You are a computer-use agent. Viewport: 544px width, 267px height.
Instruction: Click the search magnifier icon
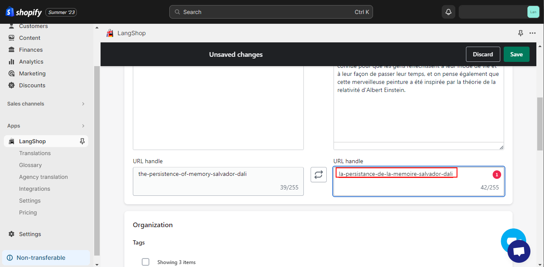click(x=177, y=12)
